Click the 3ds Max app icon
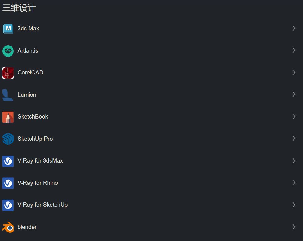Viewport: 303px width, 241px height. click(8, 29)
